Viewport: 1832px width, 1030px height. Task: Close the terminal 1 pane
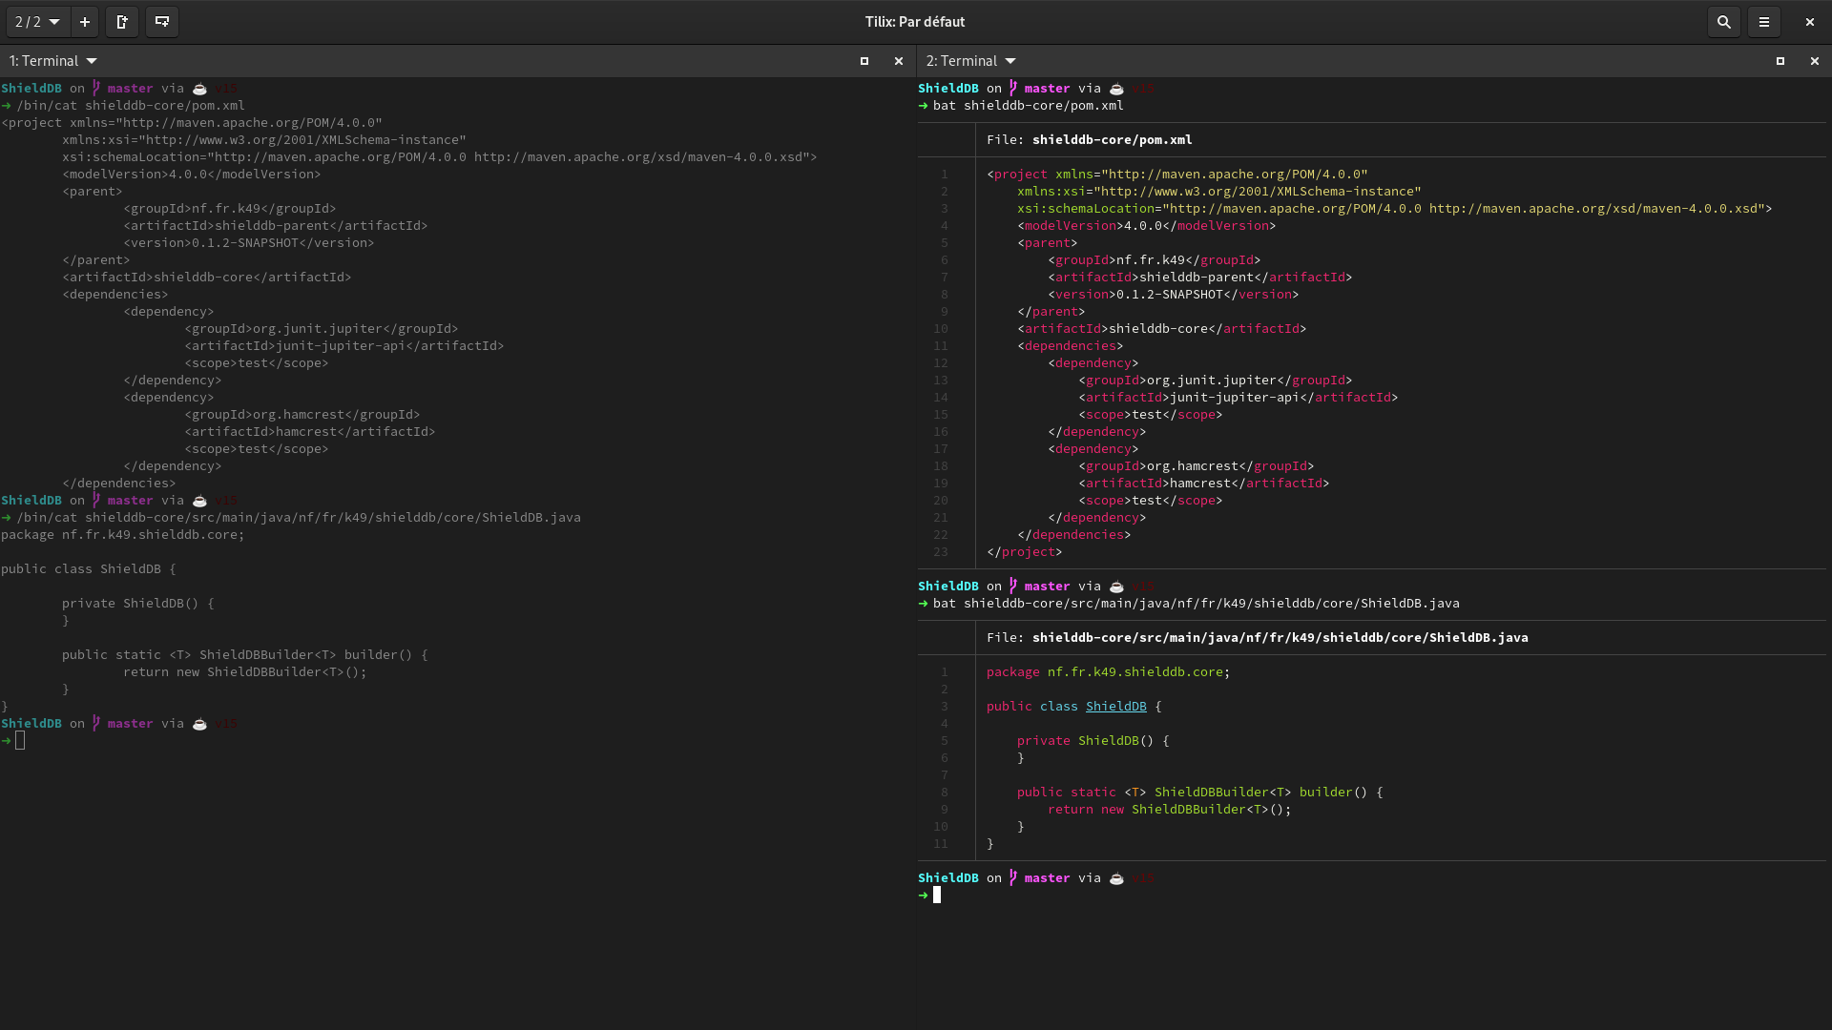pyautogui.click(x=898, y=61)
